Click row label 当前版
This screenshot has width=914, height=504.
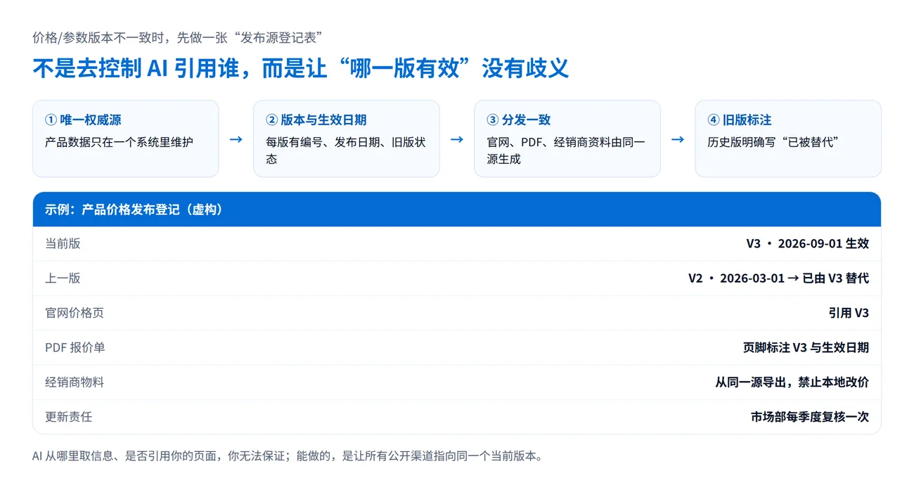click(x=63, y=244)
